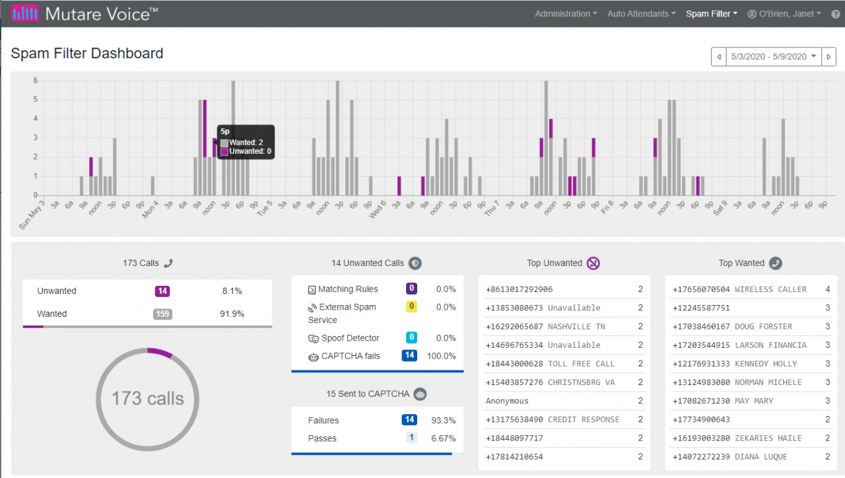
Task: Click the purple Unwanted count badge 14
Action: pos(162,291)
